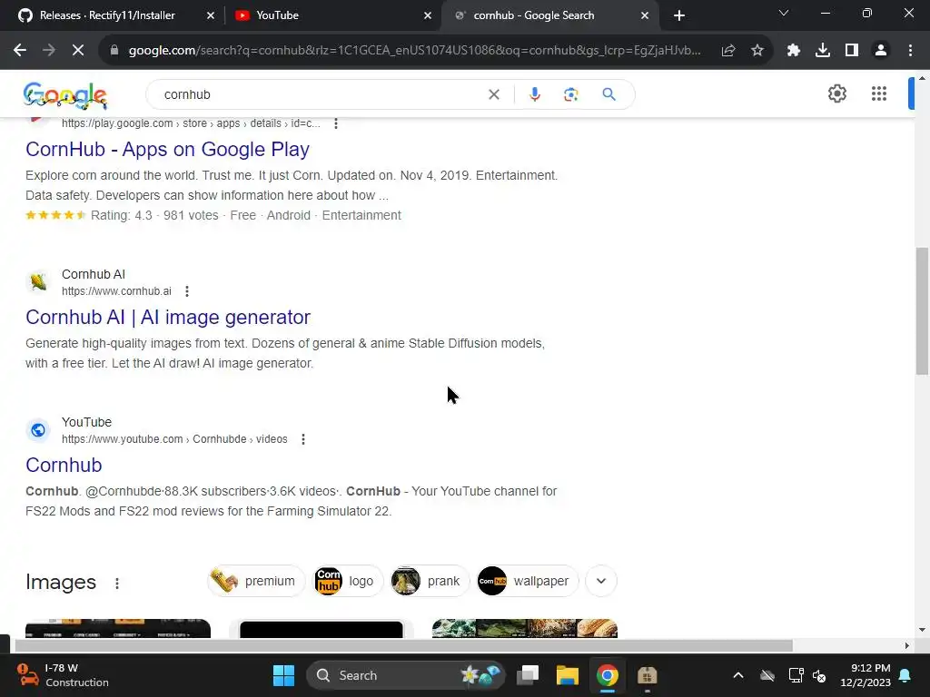Open the muted volume tray icon
The height and width of the screenshot is (697, 930).
point(819,675)
